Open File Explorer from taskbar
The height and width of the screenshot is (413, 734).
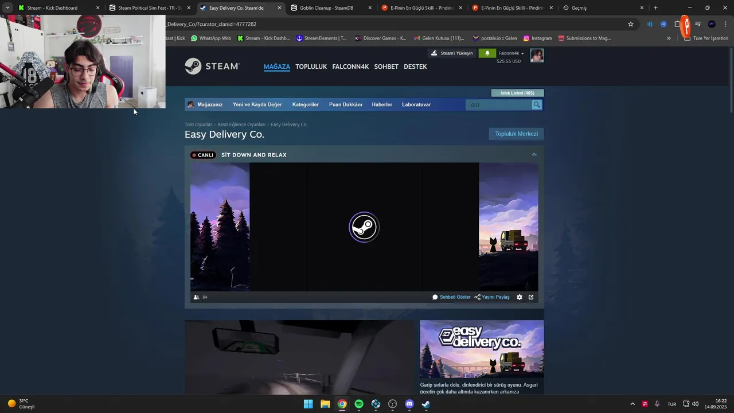coord(325,404)
